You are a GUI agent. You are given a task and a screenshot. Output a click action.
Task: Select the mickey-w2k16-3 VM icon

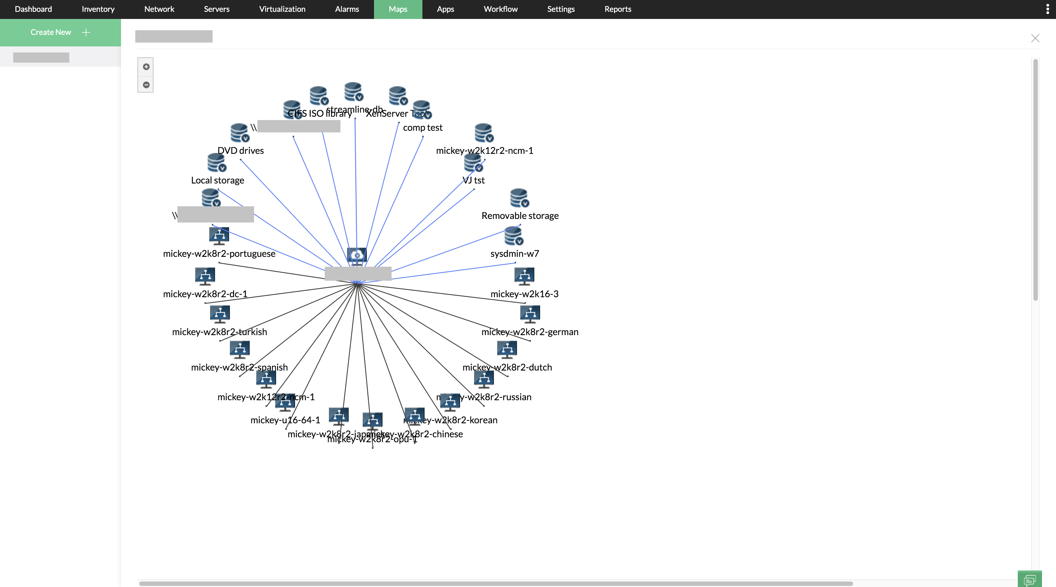(x=524, y=276)
